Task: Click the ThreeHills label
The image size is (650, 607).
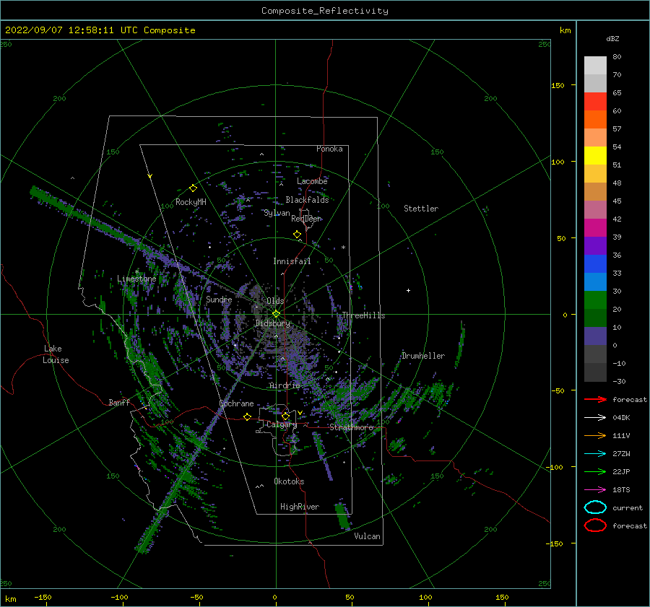Action: (363, 315)
